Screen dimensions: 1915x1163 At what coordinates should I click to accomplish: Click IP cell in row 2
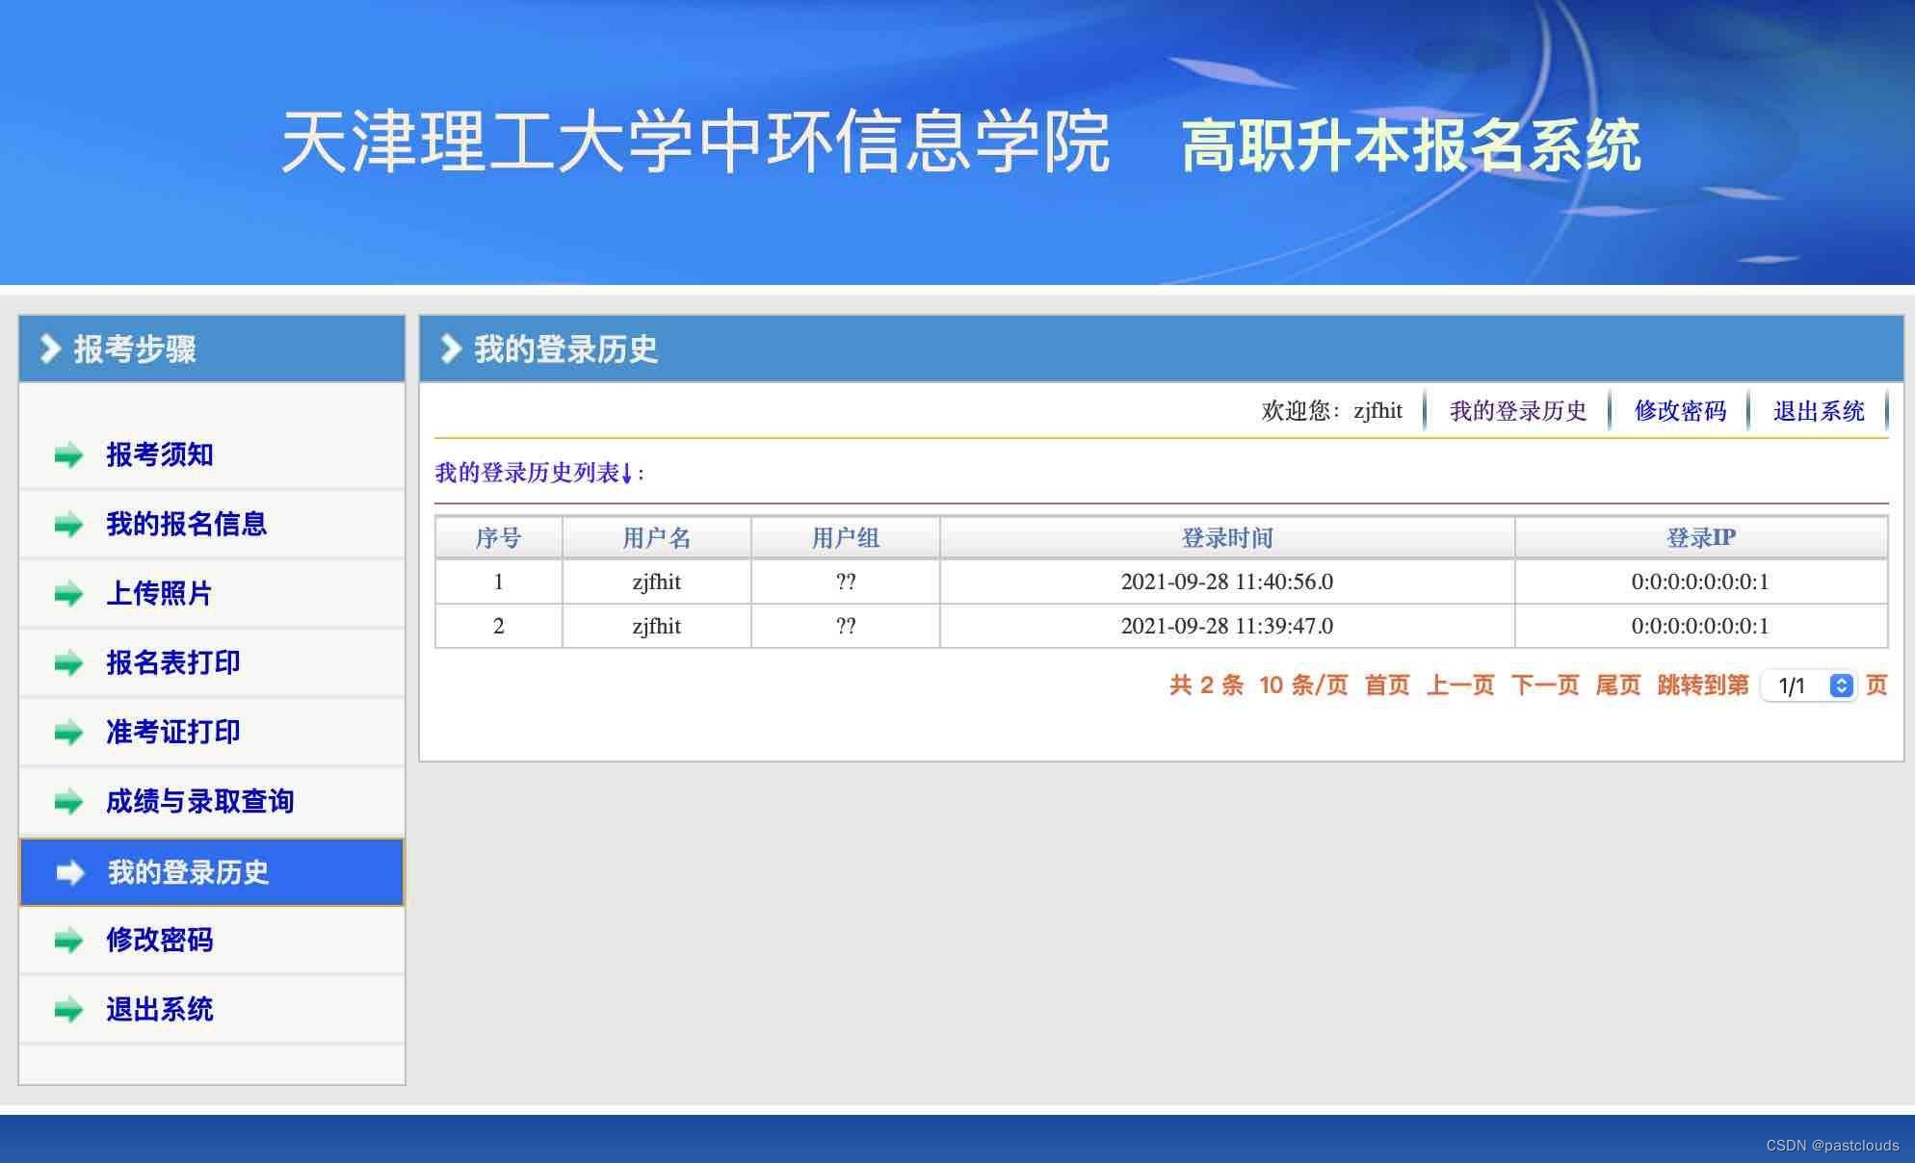click(x=1701, y=626)
